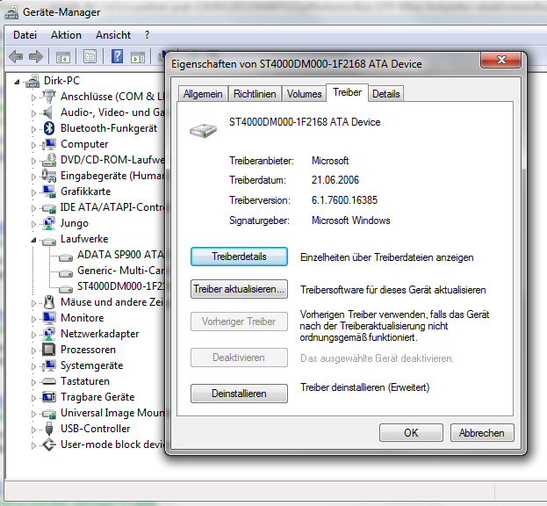Viewport: 547px width, 506px height.
Task: Click the DVD/CD-ROM drive icon
Action: click(49, 160)
